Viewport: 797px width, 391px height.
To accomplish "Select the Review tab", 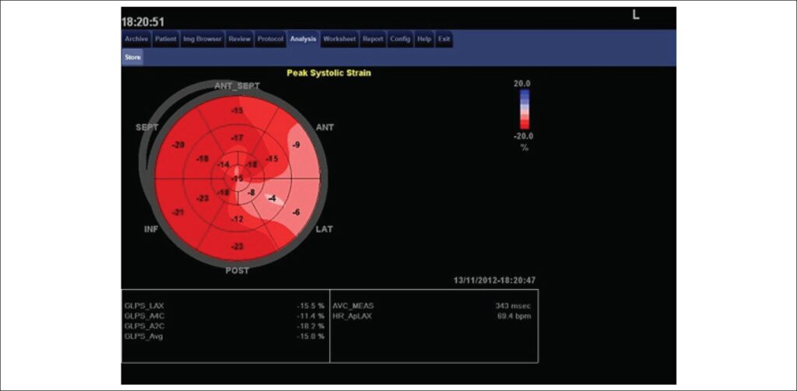I will pyautogui.click(x=240, y=39).
